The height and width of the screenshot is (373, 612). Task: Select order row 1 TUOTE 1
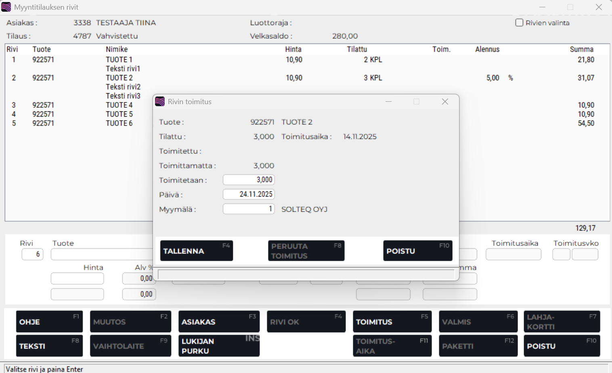tap(119, 60)
